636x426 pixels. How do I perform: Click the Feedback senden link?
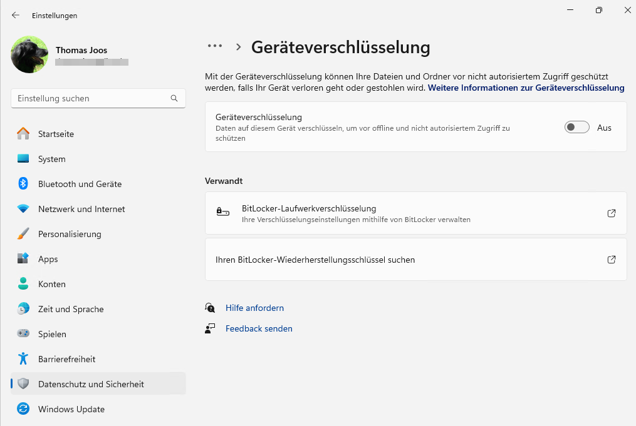(259, 328)
